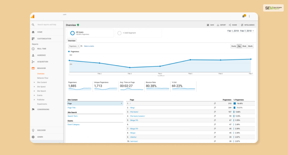Switch chart granularity to Week

[244, 46]
